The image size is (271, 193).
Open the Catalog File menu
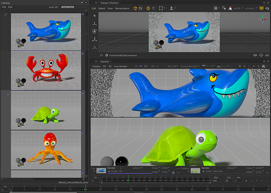[3, 7]
